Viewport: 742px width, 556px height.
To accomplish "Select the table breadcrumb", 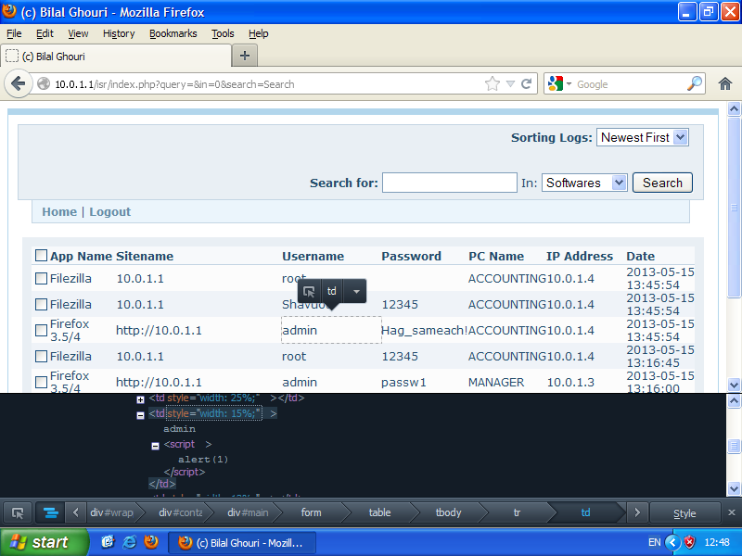I will pos(380,512).
